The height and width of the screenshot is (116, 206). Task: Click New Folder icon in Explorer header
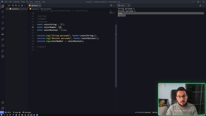click(16, 5)
